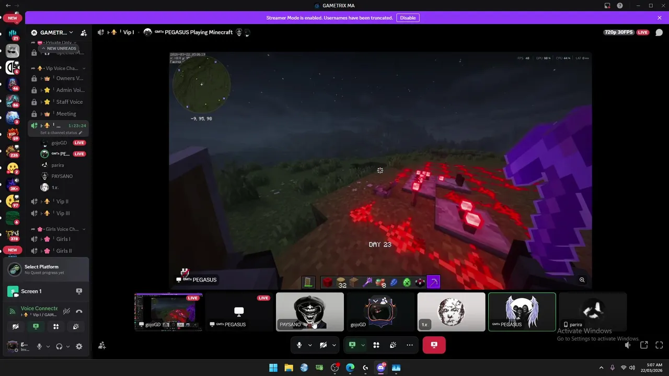The width and height of the screenshot is (669, 376).
Task: Click add friends icon beside user panel
Action: pyautogui.click(x=102, y=345)
